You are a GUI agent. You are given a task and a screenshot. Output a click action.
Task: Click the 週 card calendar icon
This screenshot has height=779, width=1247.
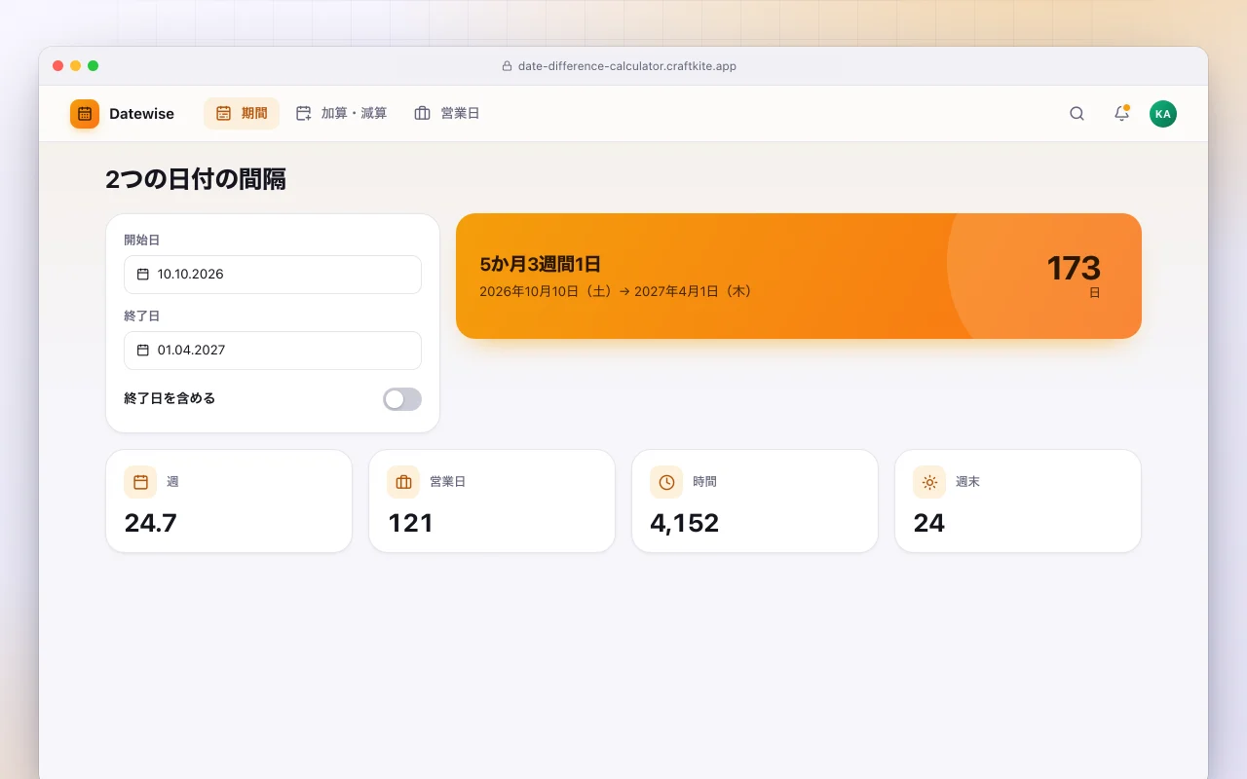point(140,482)
